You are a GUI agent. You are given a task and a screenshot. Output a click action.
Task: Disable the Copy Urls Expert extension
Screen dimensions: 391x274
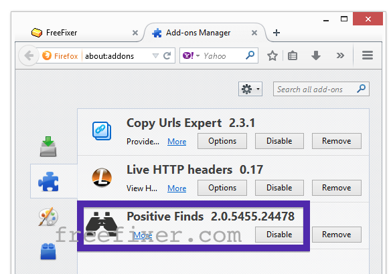click(x=279, y=141)
